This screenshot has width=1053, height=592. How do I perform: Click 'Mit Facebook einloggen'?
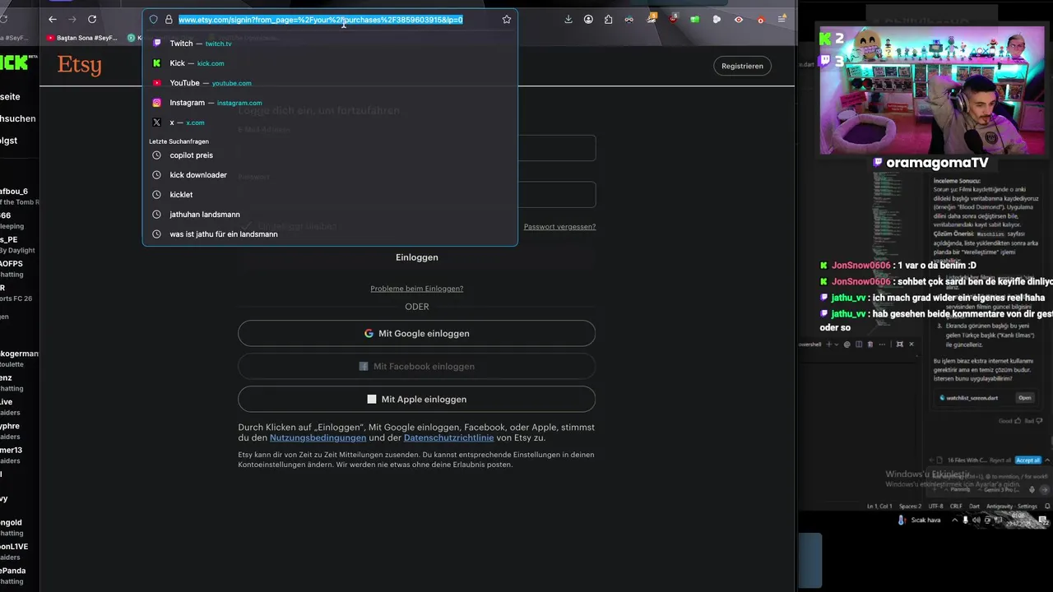pos(416,367)
